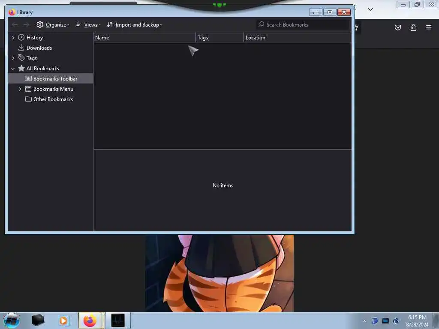Sort by the Location column header

(298, 38)
